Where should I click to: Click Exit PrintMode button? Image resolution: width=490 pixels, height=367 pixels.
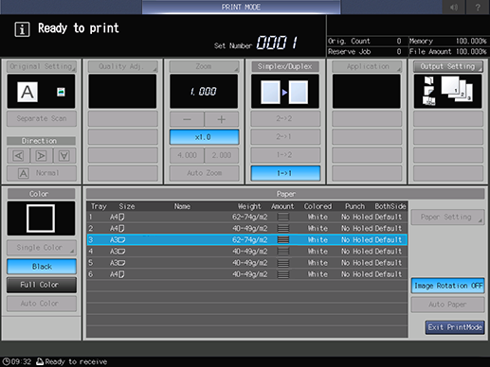[455, 327]
